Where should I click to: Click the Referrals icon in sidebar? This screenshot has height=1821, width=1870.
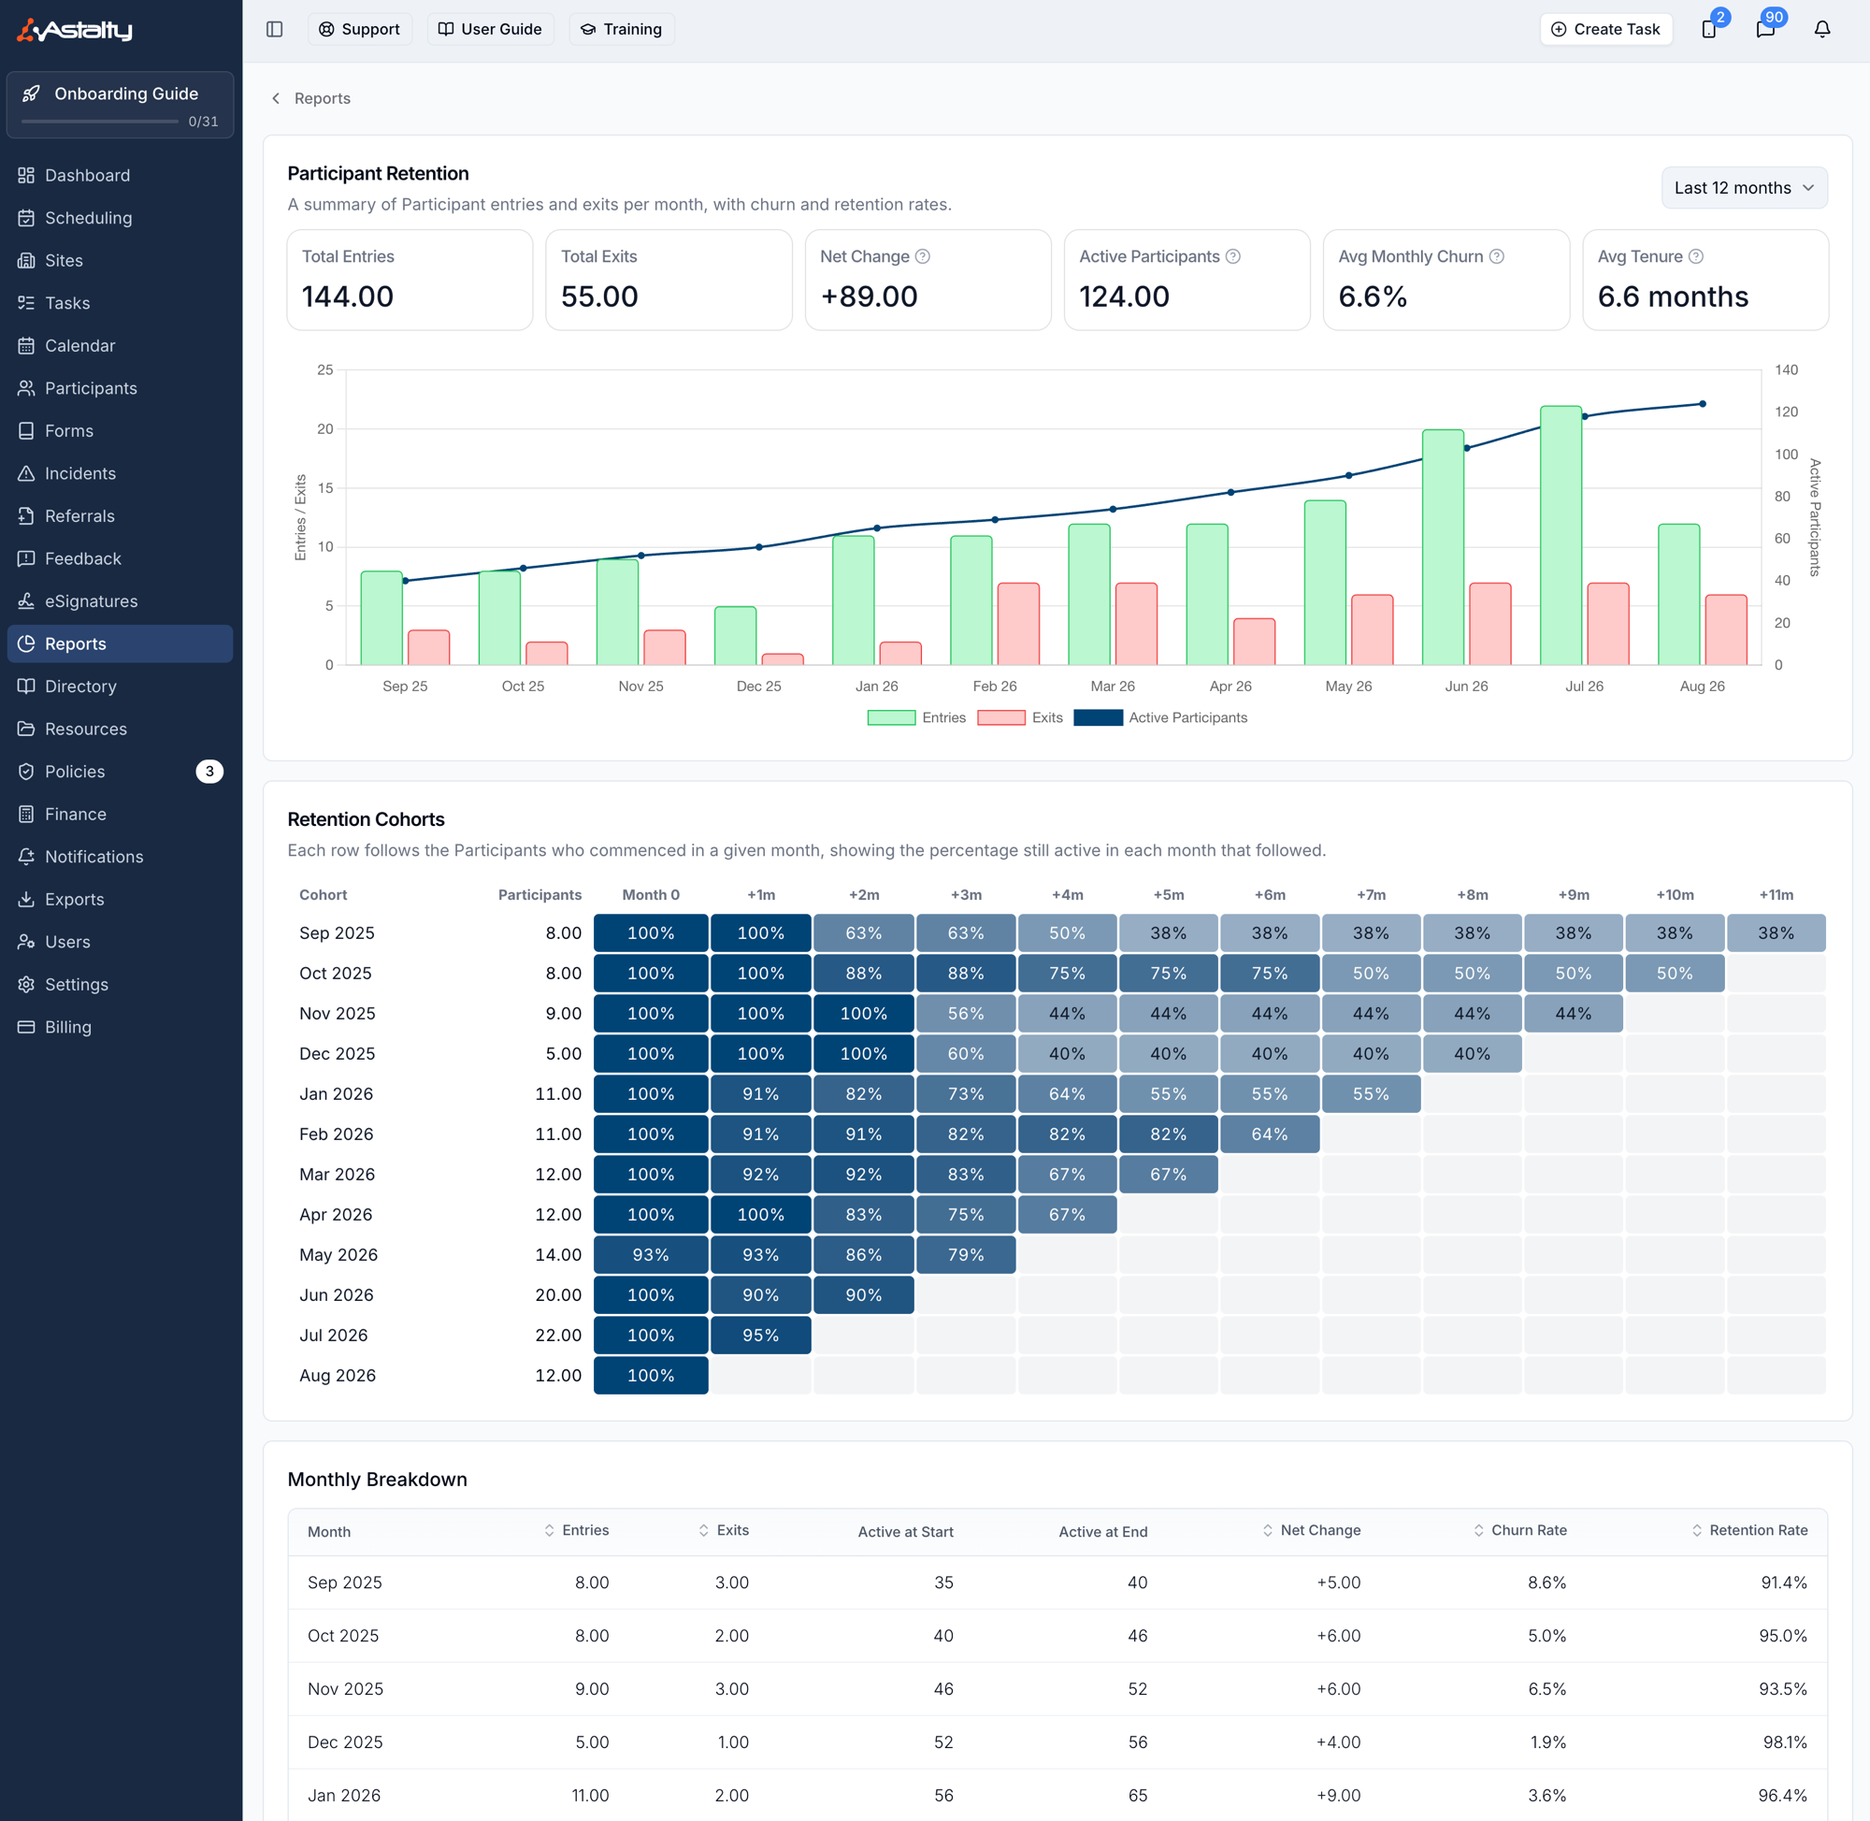(26, 516)
